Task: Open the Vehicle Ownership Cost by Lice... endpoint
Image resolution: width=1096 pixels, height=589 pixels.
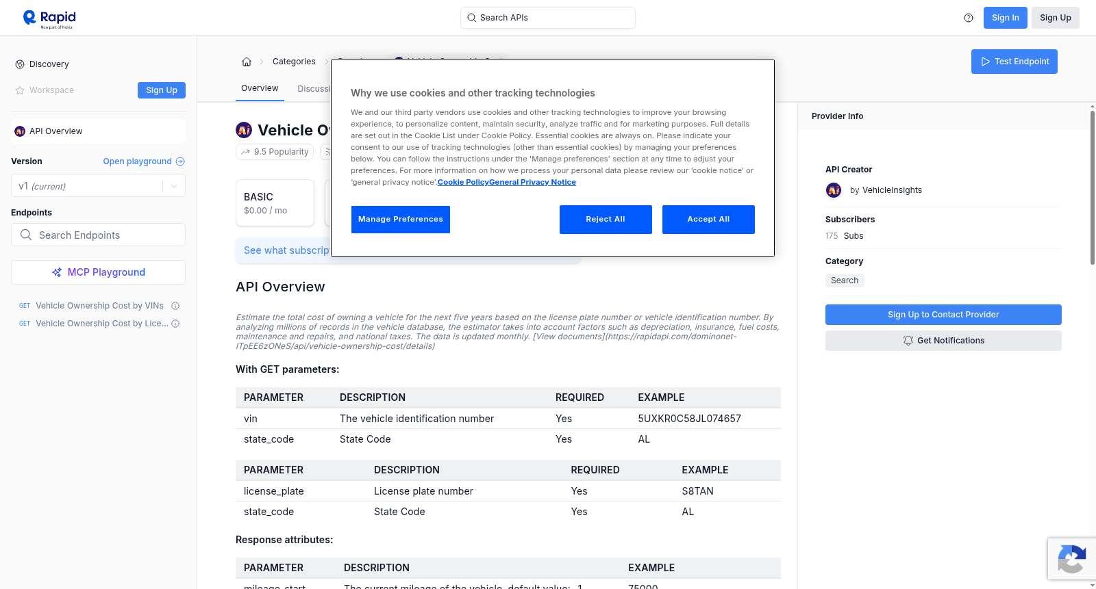Action: point(102,324)
